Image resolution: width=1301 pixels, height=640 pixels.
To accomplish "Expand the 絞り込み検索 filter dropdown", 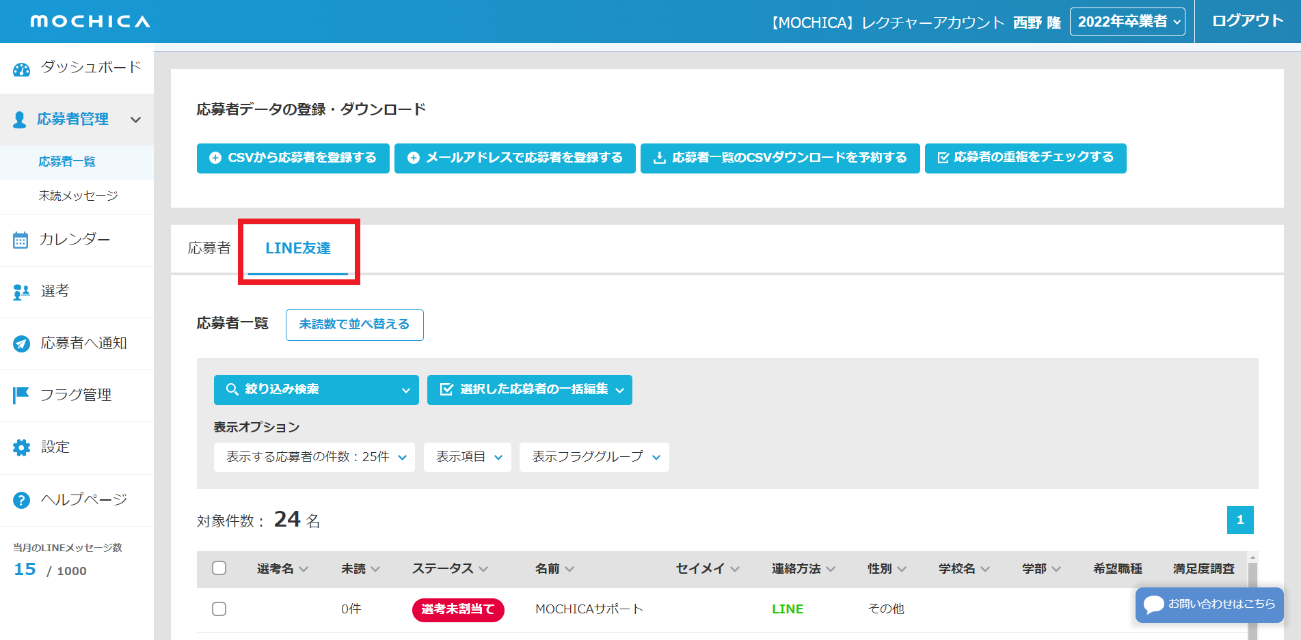I will pyautogui.click(x=316, y=389).
